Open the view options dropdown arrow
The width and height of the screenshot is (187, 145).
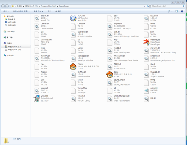[172, 11]
